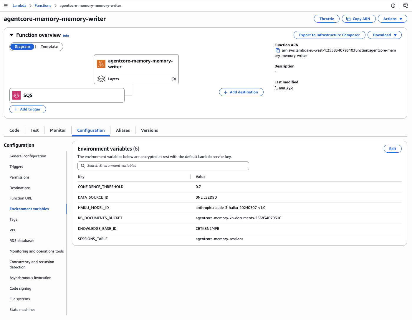412x320 pixels.
Task: Click the info circle icon in top bar
Action: pyautogui.click(x=393, y=6)
